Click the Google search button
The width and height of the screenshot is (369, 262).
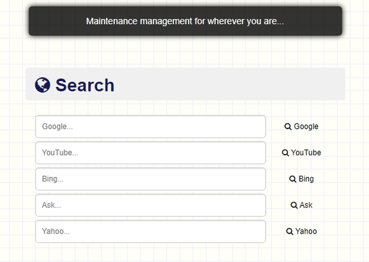[x=301, y=127]
